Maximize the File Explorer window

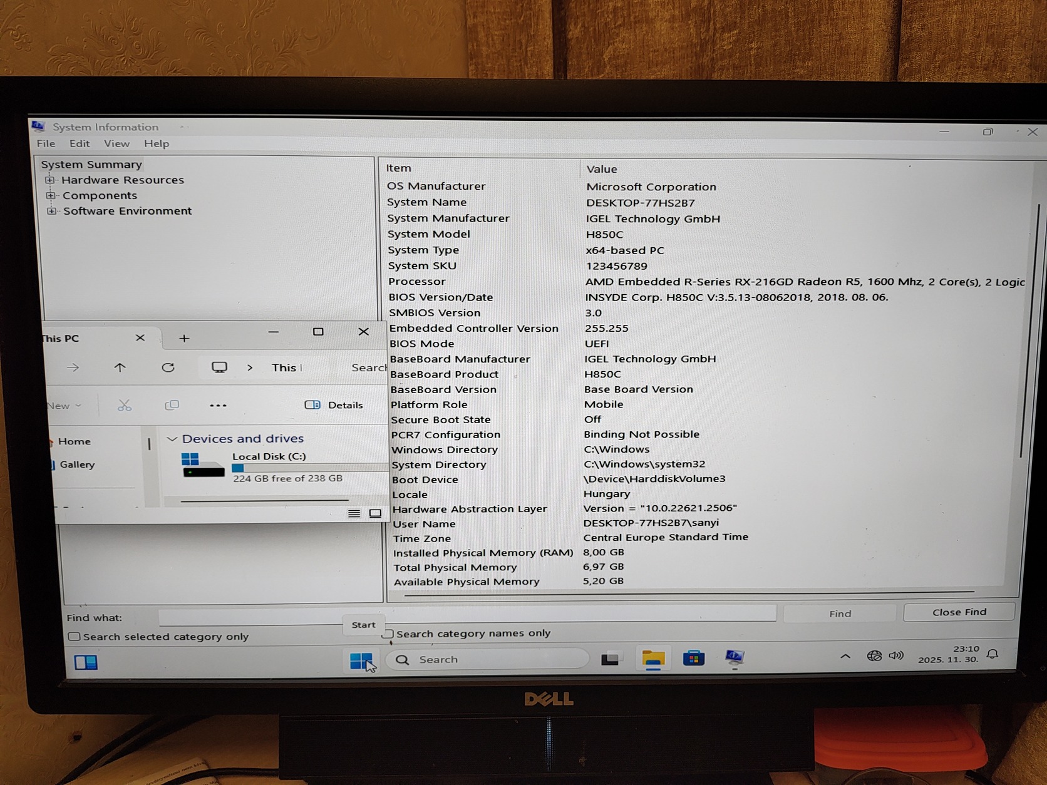(x=318, y=332)
